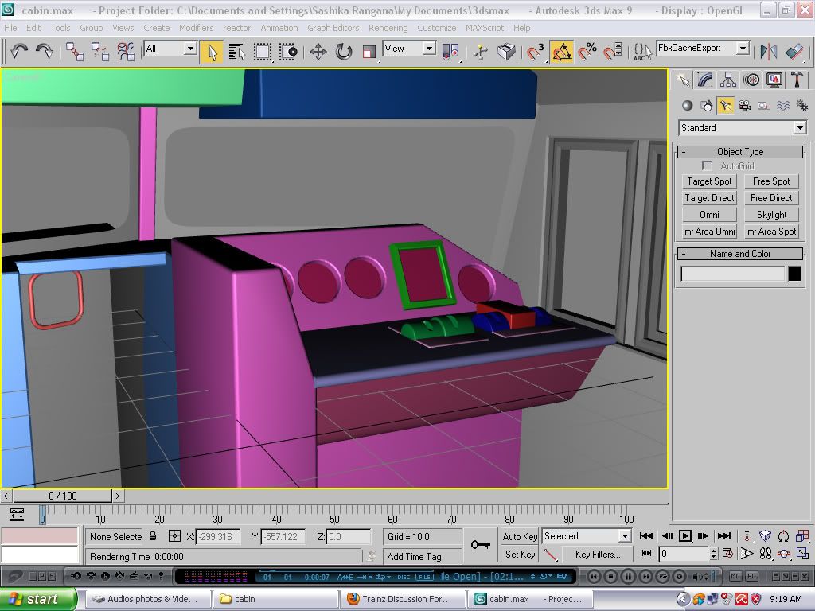
Task: Click the Play Animation button
Action: 685,535
